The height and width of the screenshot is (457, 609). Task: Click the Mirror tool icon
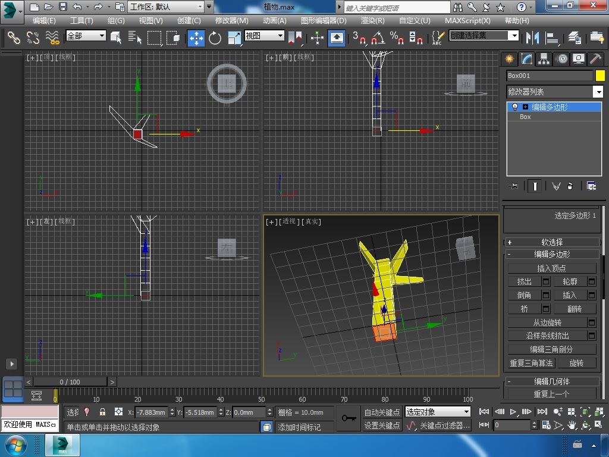click(531, 37)
